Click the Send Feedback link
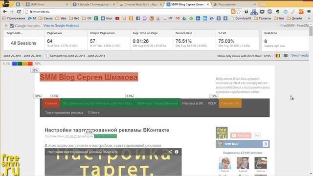The image size is (313, 176). [x=300, y=55]
